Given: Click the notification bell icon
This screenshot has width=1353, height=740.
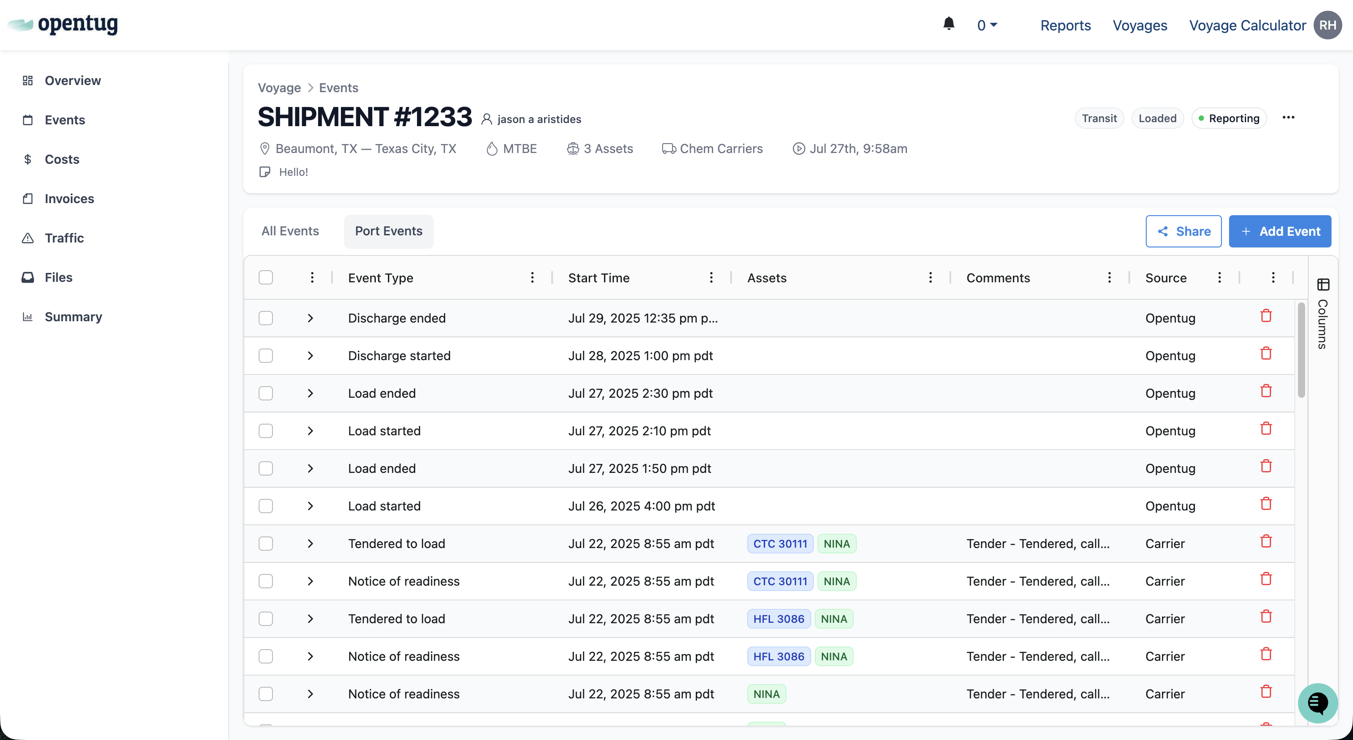Looking at the screenshot, I should tap(949, 24).
